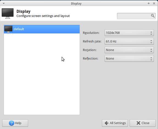Click the Resolution dropdown's up-down arrows
158x129 pixels.
[x=151, y=33]
